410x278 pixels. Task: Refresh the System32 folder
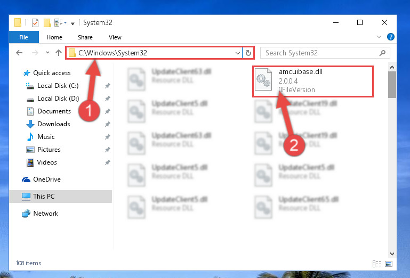(x=248, y=53)
